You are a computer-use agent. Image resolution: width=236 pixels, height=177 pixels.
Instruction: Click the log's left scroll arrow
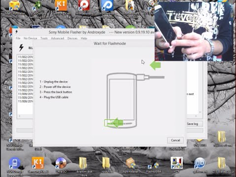(20, 116)
